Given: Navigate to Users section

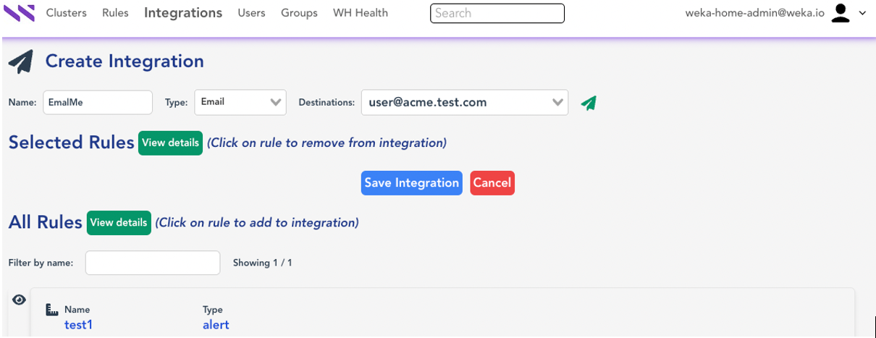Looking at the screenshot, I should click(251, 13).
